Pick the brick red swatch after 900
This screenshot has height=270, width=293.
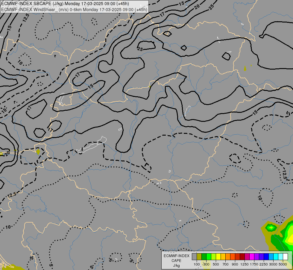[237, 257]
